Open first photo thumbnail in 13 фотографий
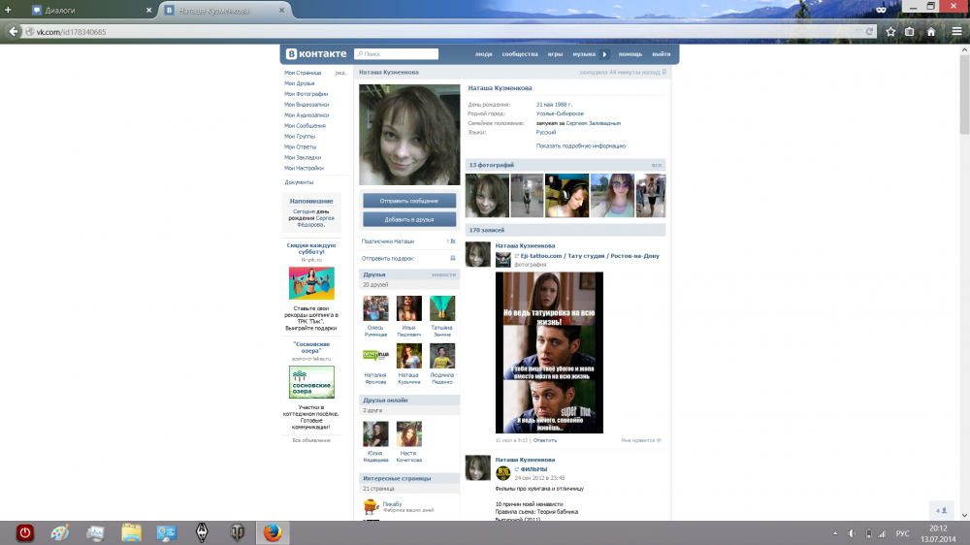 (487, 196)
